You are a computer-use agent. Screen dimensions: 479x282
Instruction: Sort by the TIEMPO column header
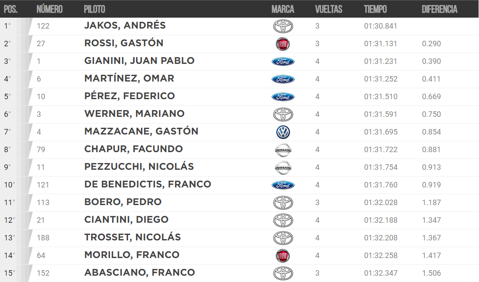tap(375, 9)
